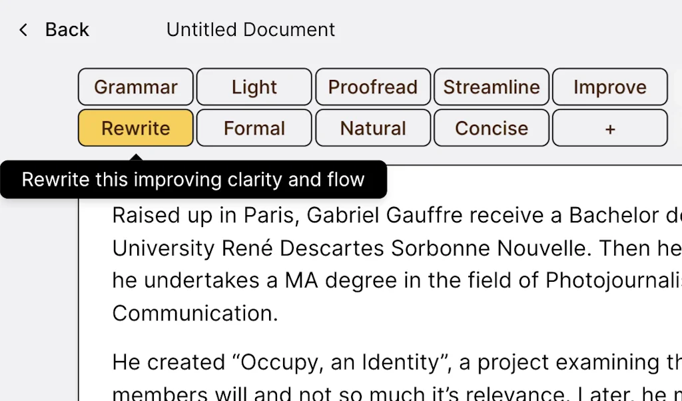Click the back chevron arrow

22,29
